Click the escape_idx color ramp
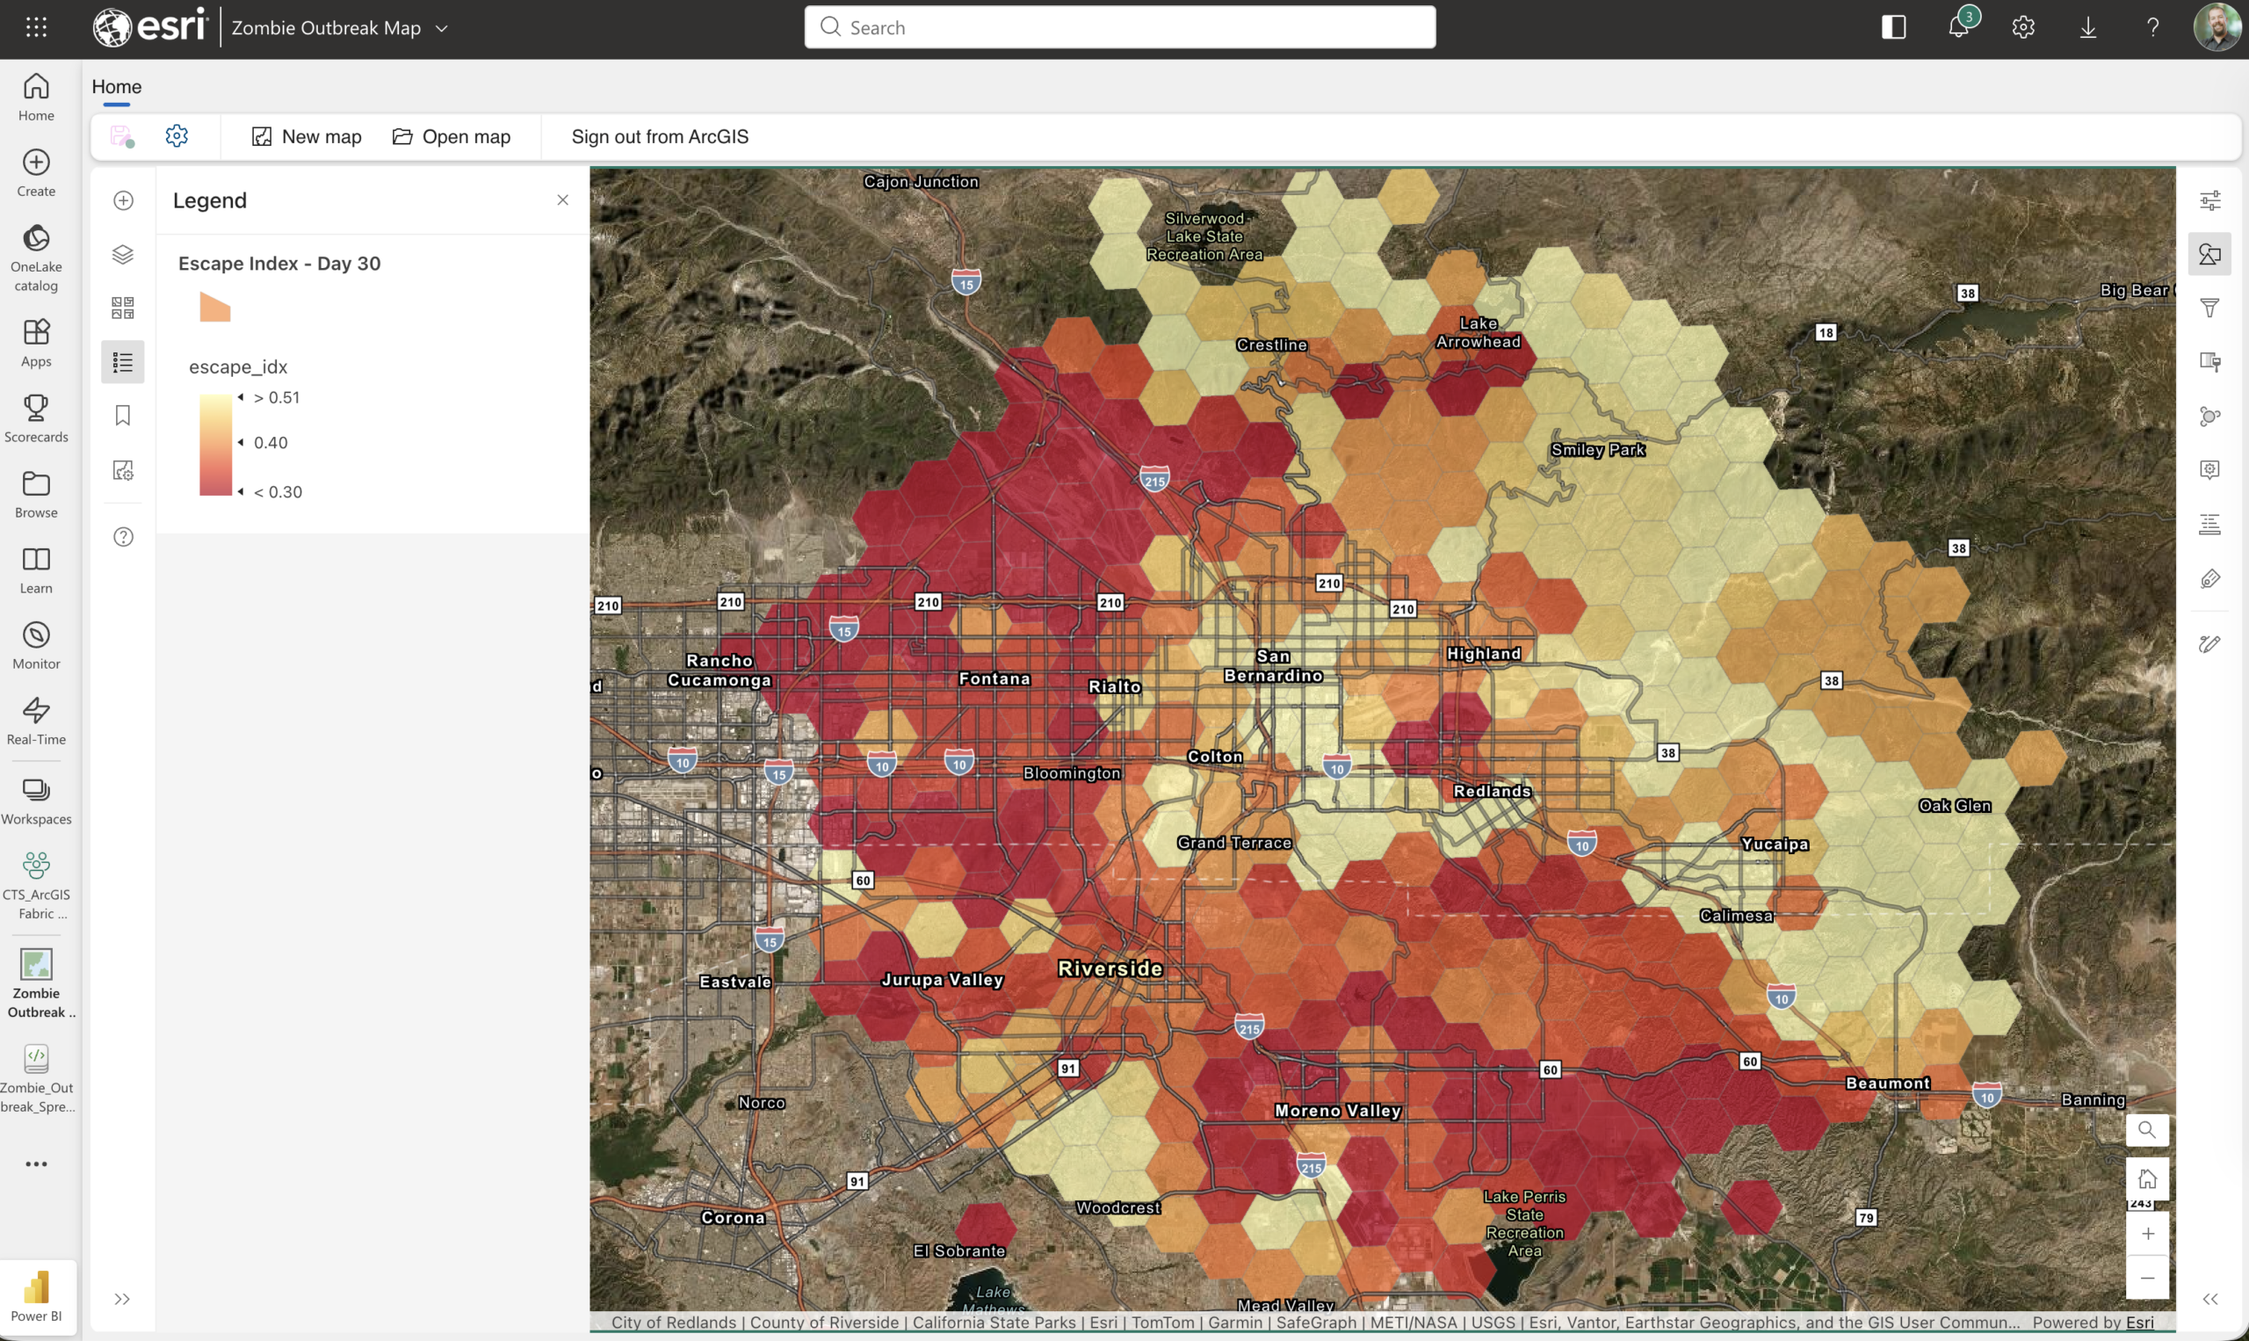 point(216,445)
